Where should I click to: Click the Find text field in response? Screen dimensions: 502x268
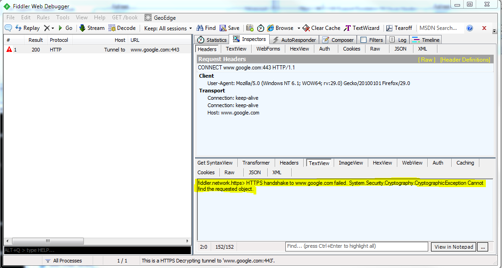coord(357,246)
